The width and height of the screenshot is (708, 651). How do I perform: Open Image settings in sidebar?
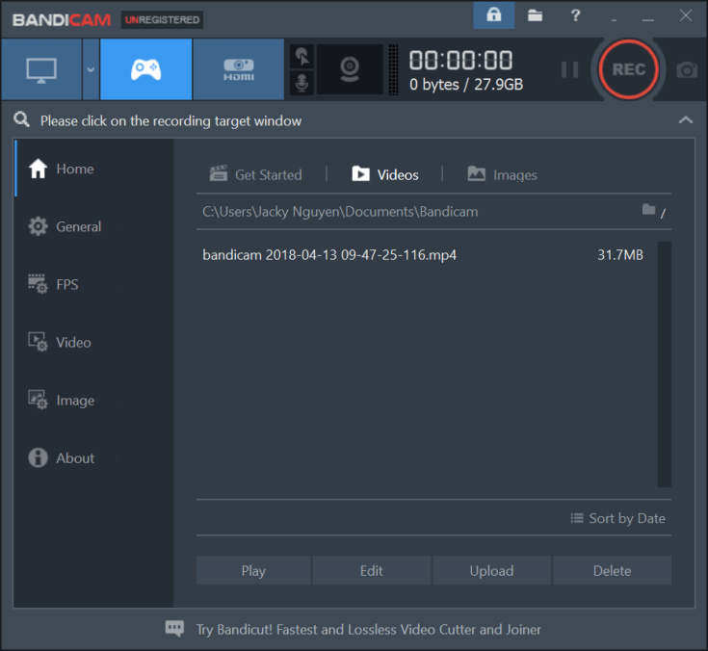tap(93, 400)
